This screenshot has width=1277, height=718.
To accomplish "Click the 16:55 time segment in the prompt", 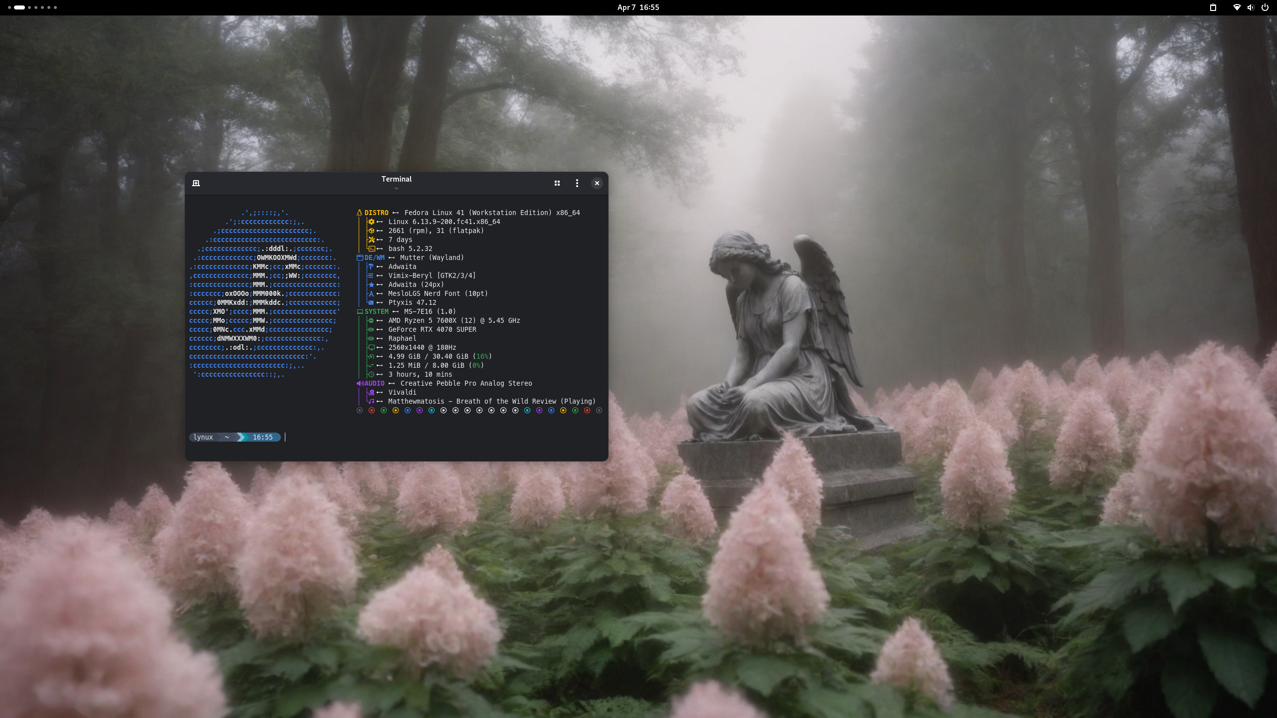I will [262, 437].
